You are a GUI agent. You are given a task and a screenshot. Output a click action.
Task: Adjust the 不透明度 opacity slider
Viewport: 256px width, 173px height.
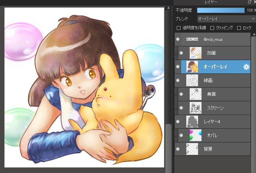(221, 10)
